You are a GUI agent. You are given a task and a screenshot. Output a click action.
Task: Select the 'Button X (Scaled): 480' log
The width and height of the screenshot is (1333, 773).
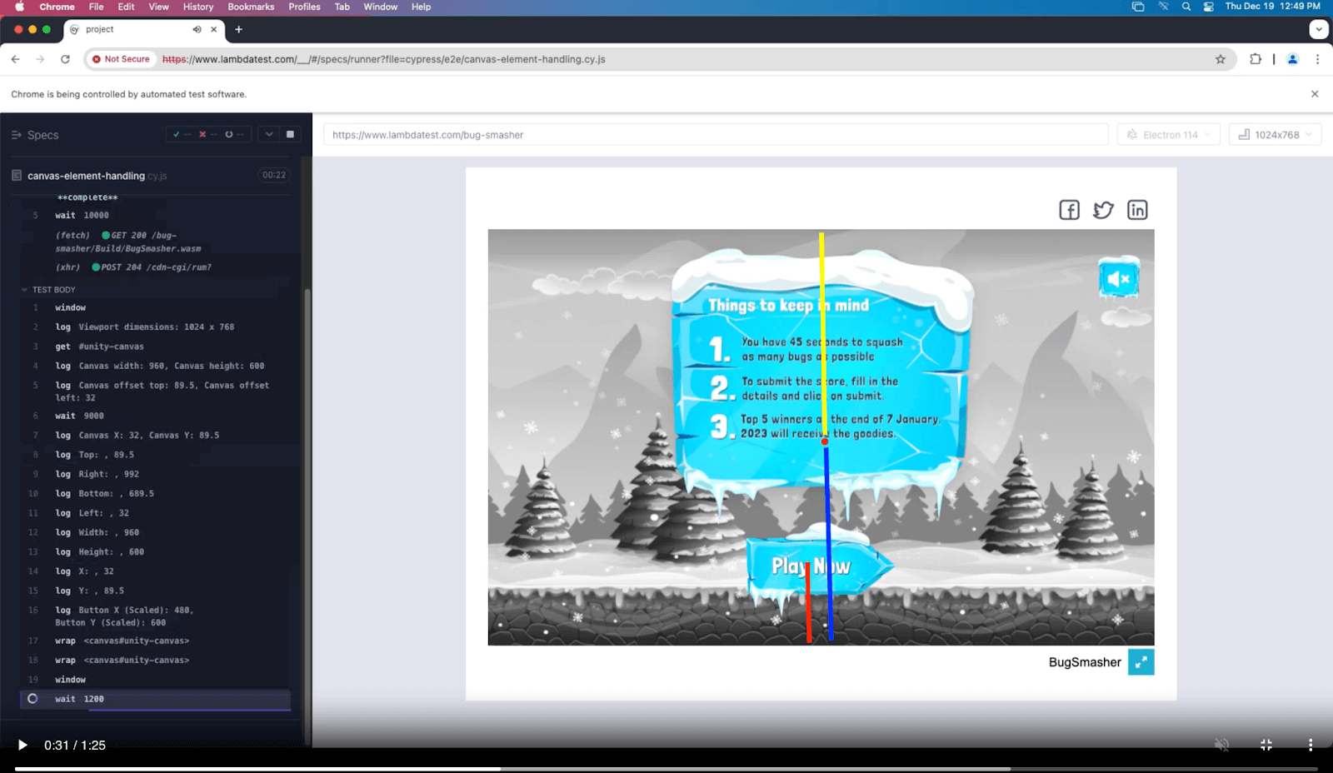(156, 616)
